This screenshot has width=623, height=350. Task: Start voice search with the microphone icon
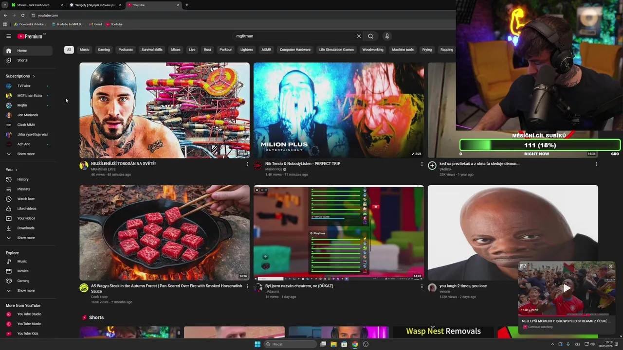pyautogui.click(x=387, y=36)
